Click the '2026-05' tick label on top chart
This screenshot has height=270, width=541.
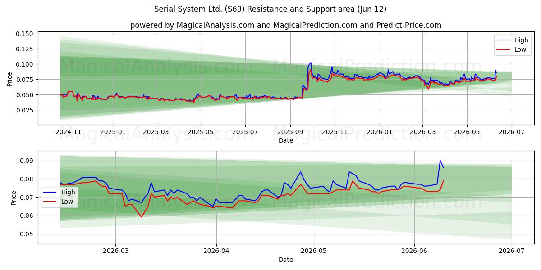click(467, 132)
